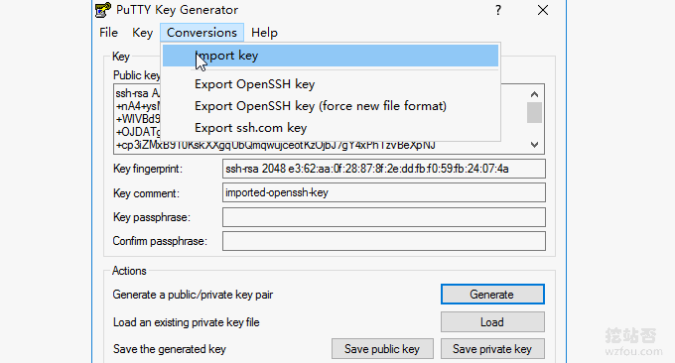
Task: Click the Load button
Action: [x=492, y=322]
